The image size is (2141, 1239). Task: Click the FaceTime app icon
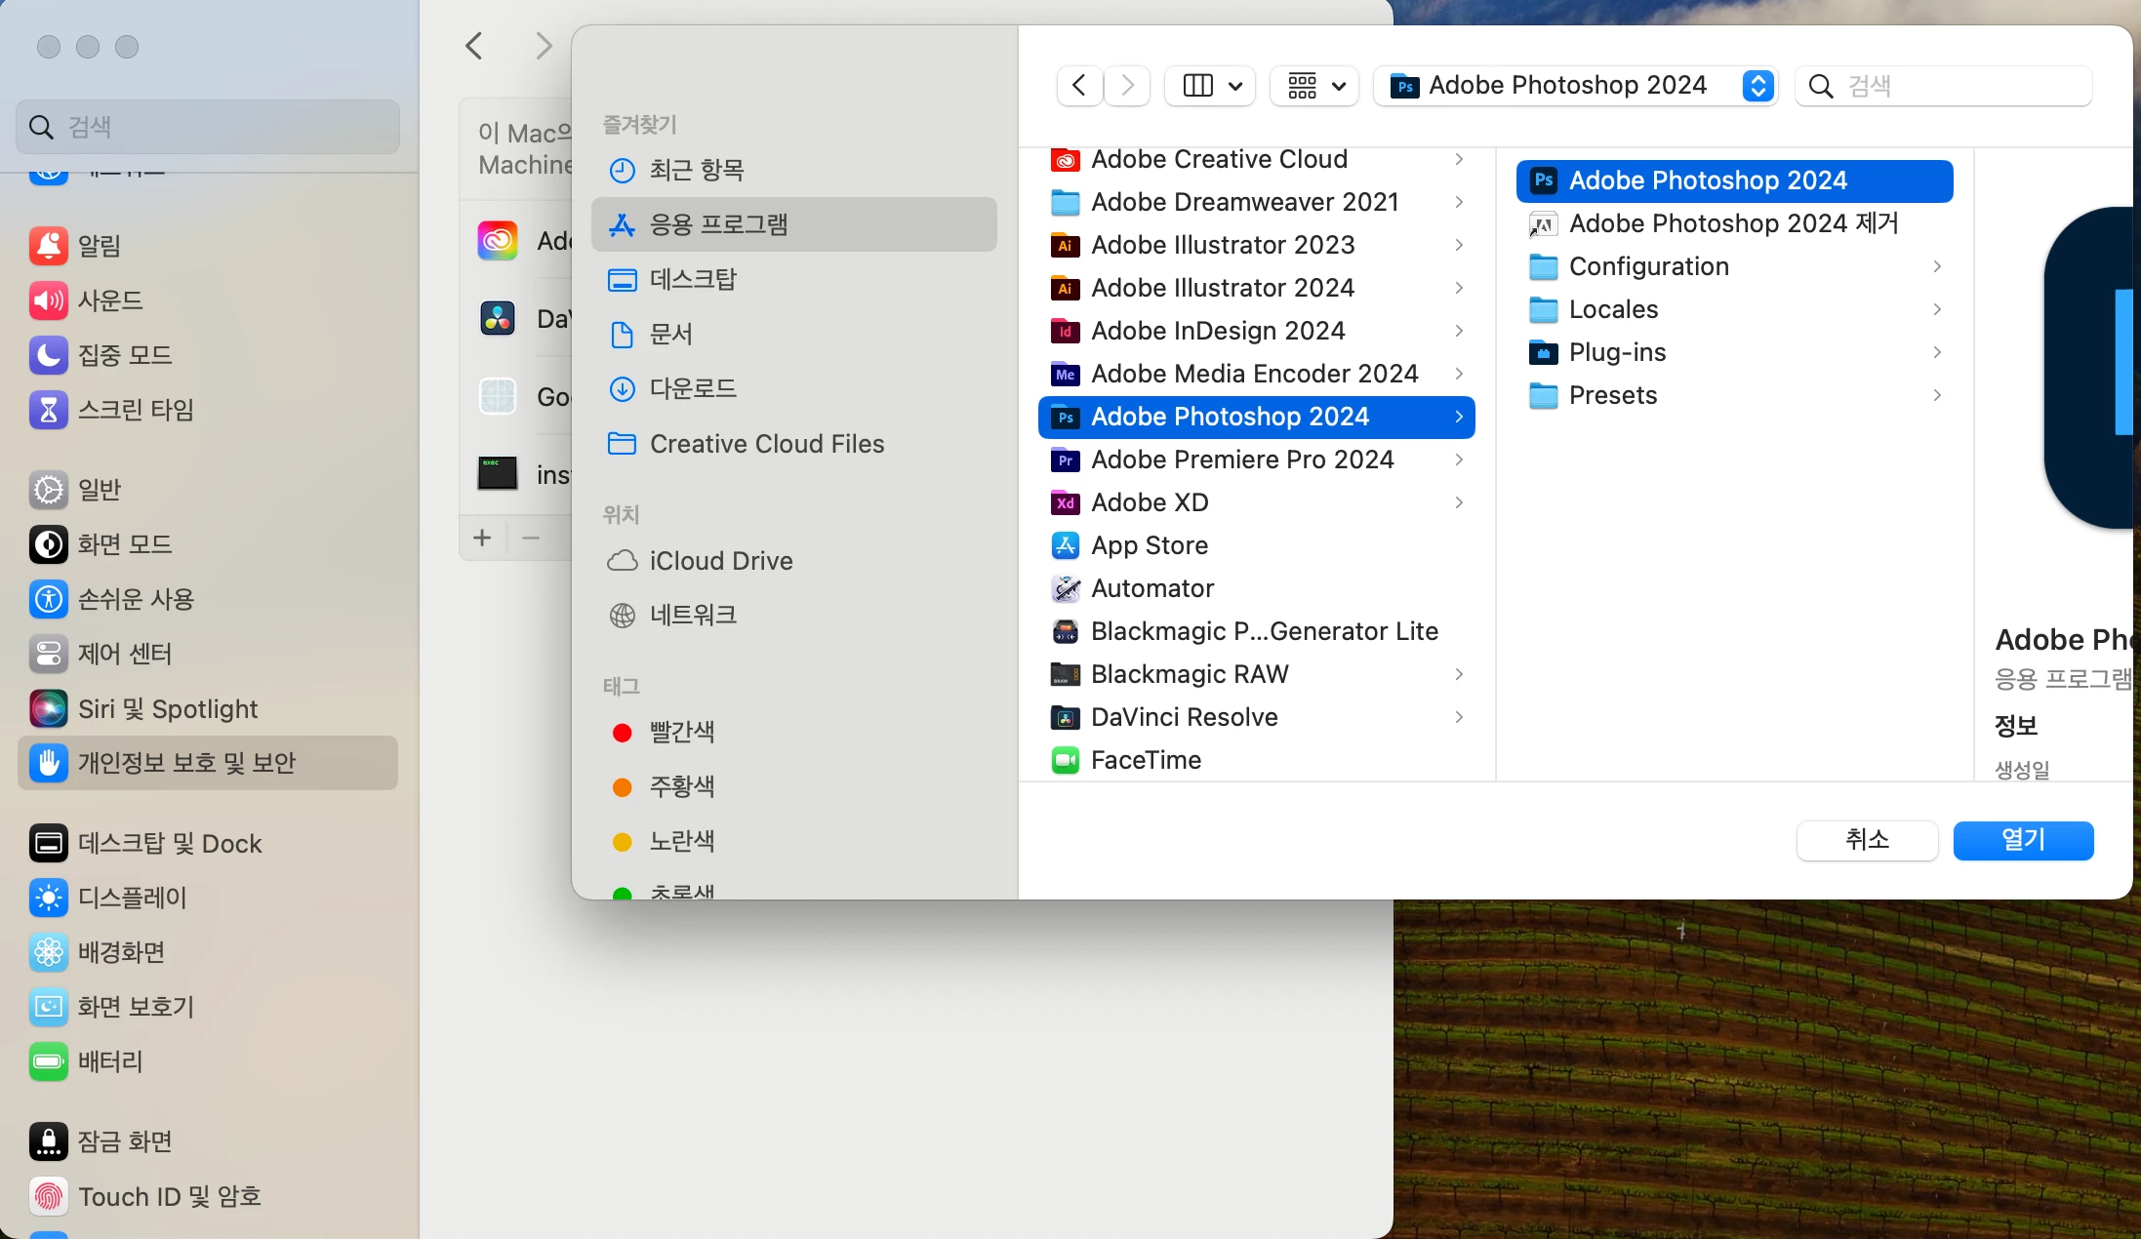point(1065,760)
